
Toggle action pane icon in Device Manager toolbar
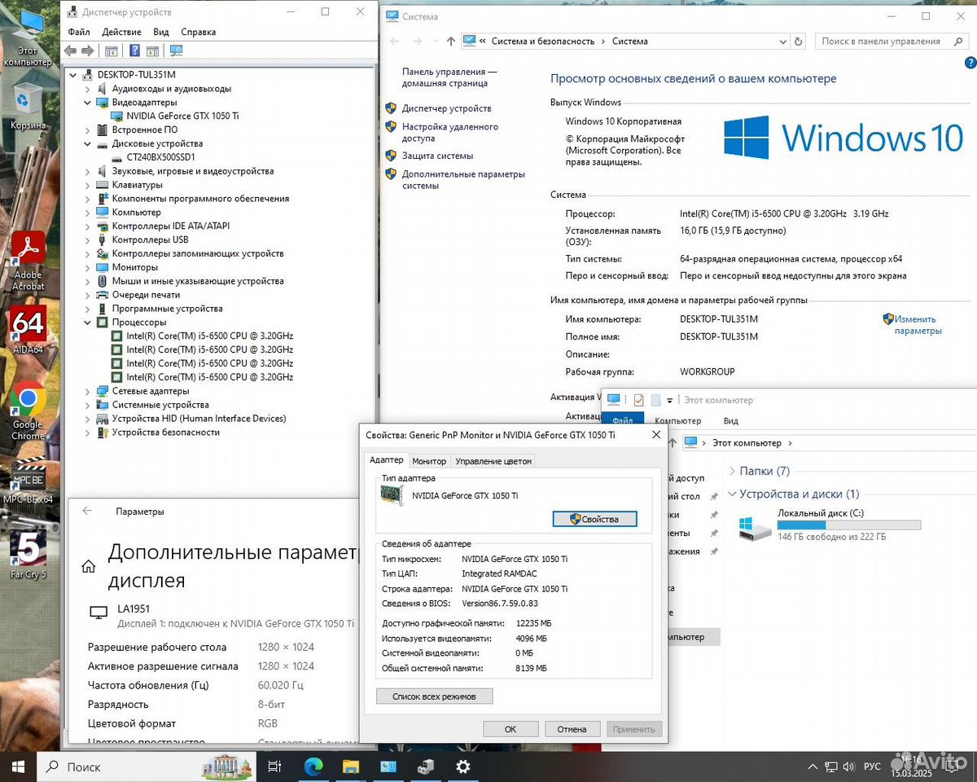click(153, 51)
